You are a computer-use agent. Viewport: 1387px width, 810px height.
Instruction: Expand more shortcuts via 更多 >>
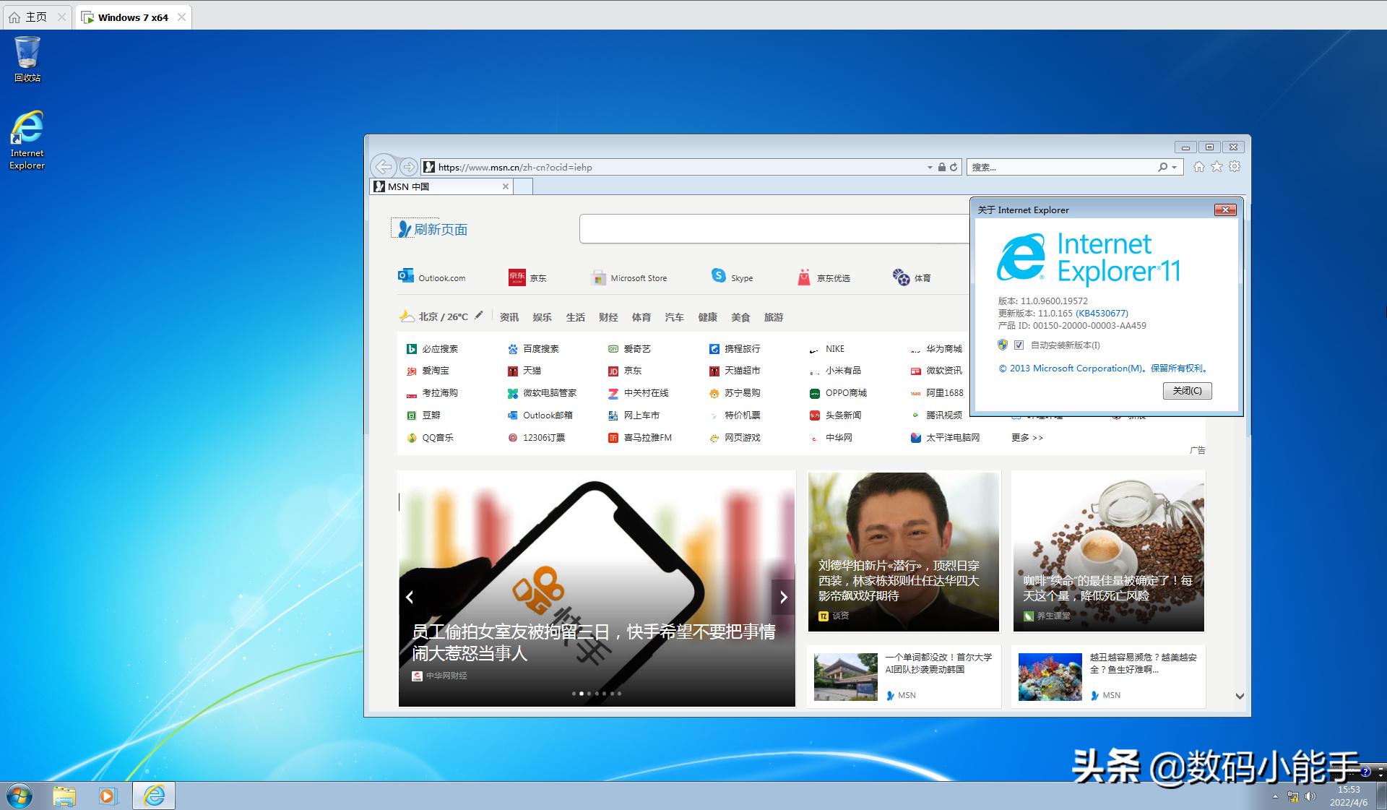pos(1026,437)
